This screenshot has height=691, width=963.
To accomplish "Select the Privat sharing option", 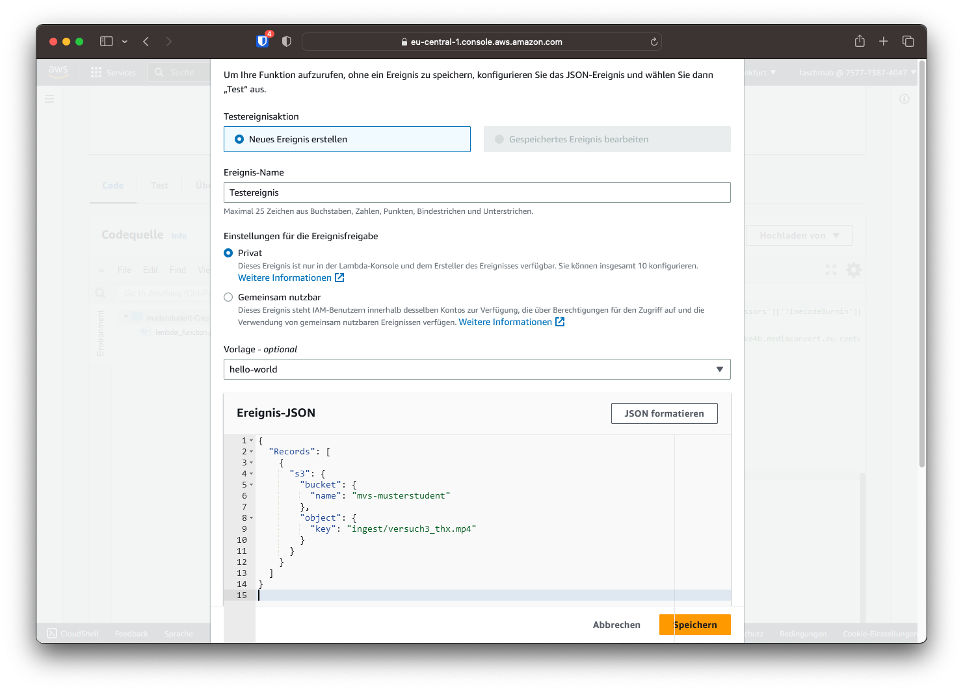I will [x=228, y=253].
